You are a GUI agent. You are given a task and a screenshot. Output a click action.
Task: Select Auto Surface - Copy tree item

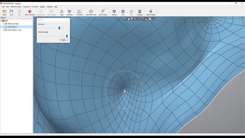(x=15, y=30)
